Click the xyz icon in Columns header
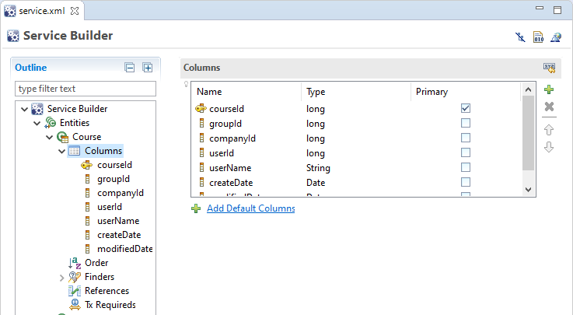The height and width of the screenshot is (315, 573). (x=549, y=68)
